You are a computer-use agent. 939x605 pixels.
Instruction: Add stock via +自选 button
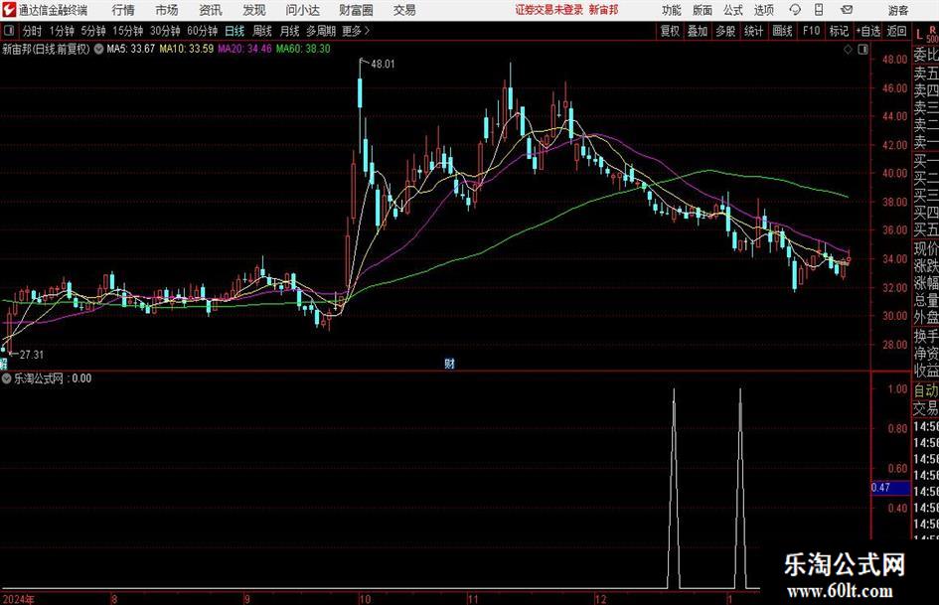(867, 31)
